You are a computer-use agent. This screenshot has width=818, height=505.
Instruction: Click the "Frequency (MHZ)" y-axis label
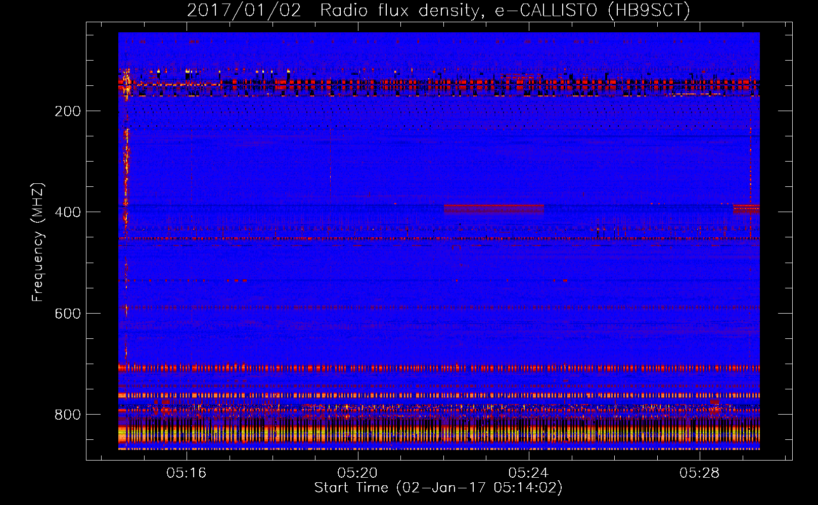click(38, 242)
